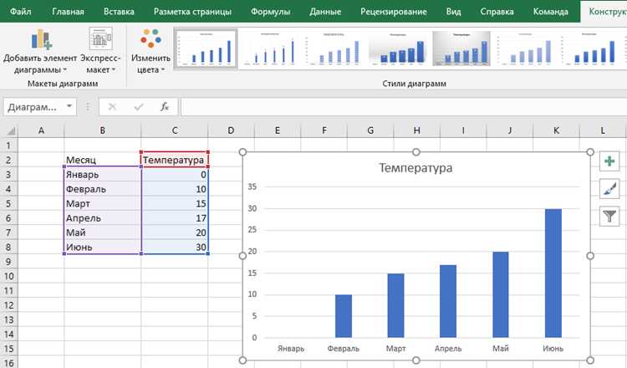Image resolution: width=627 pixels, height=368 pixels.
Task: Click the funnel chart filters button
Action: pyautogui.click(x=609, y=216)
